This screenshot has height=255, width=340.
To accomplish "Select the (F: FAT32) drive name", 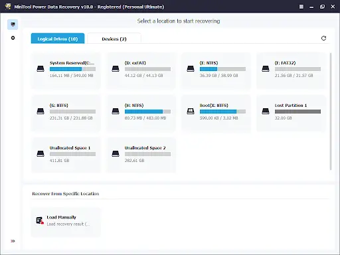I will [x=285, y=63].
